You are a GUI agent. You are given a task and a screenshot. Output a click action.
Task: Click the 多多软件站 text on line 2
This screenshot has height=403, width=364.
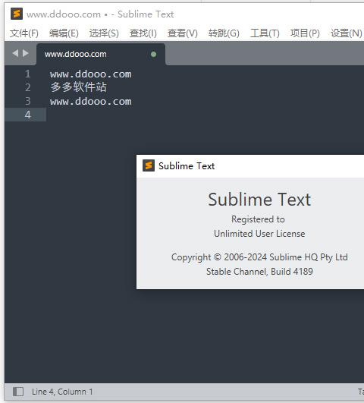coord(78,87)
